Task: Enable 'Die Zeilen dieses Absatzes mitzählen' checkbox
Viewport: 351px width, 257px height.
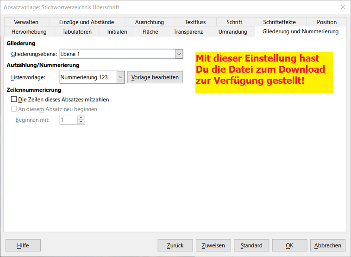Action: 13,100
